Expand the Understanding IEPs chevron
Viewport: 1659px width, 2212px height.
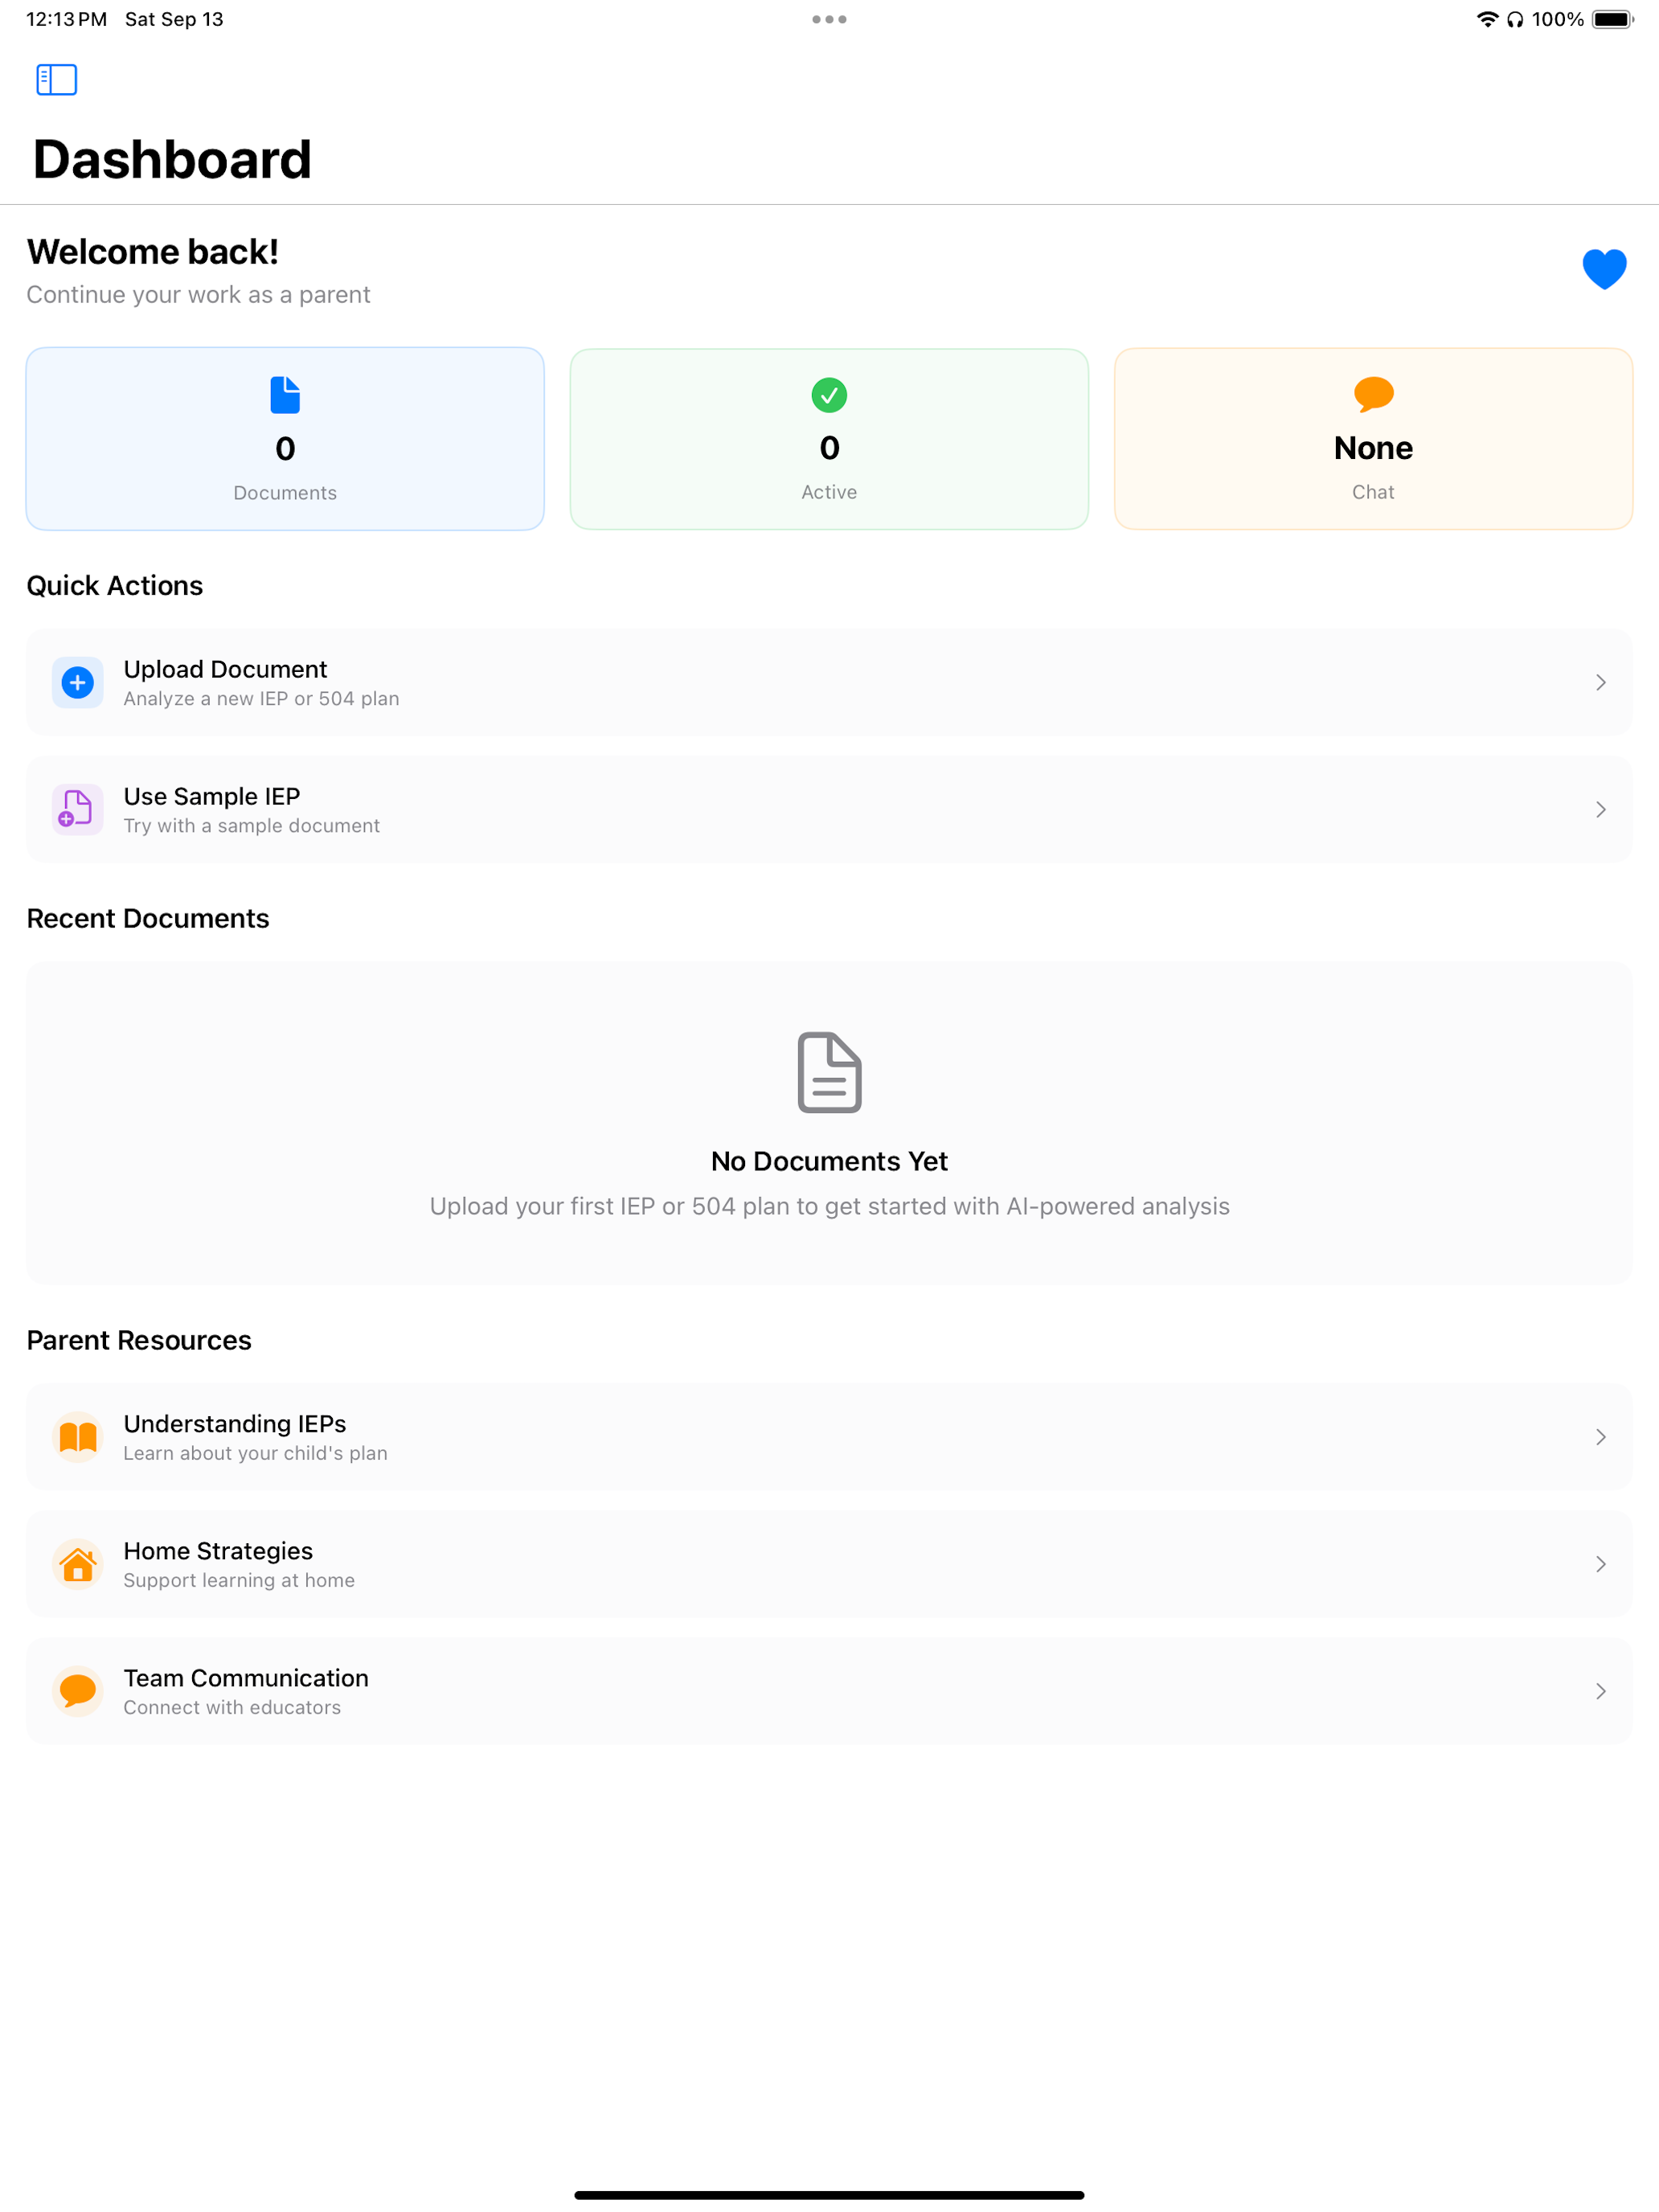click(1600, 1437)
